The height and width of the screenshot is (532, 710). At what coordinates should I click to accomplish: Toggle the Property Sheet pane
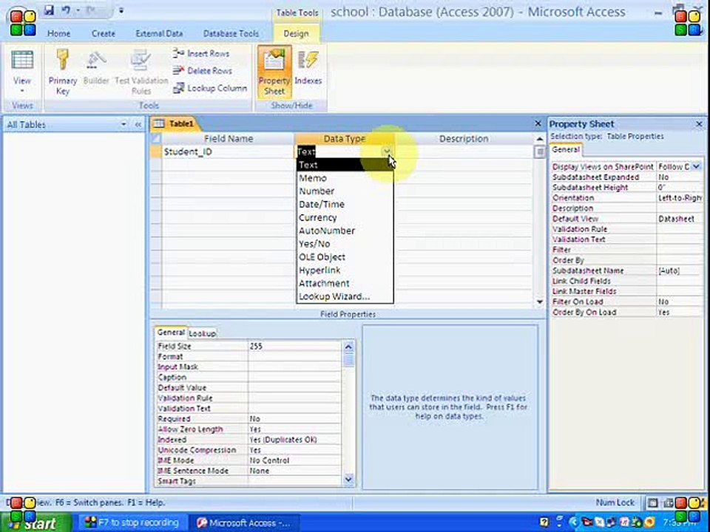[x=274, y=72]
